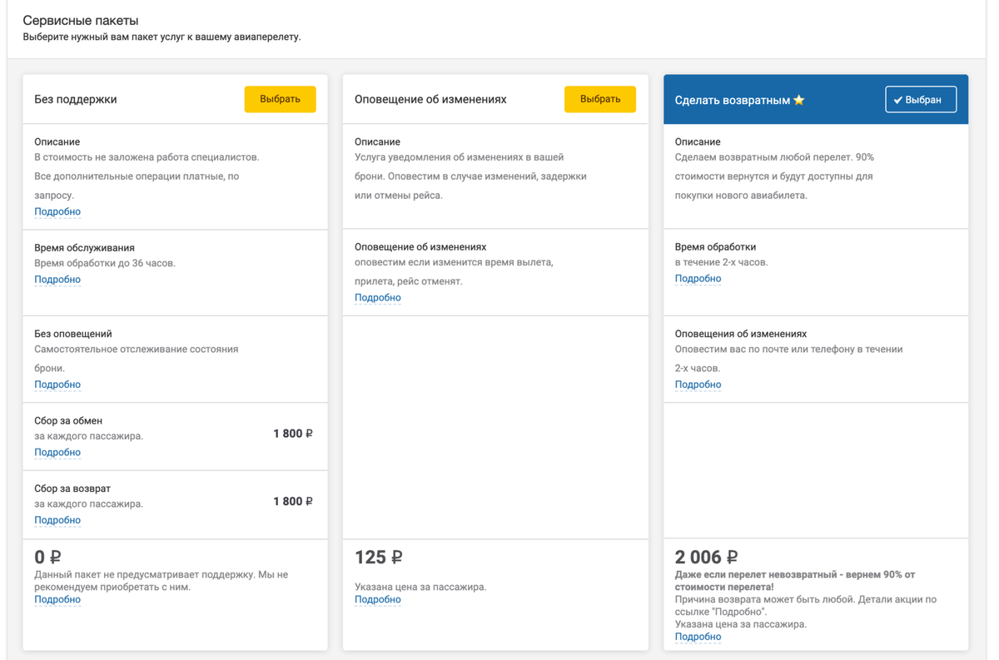Select the Без поддержки package
This screenshot has height=660, width=999.
click(280, 99)
